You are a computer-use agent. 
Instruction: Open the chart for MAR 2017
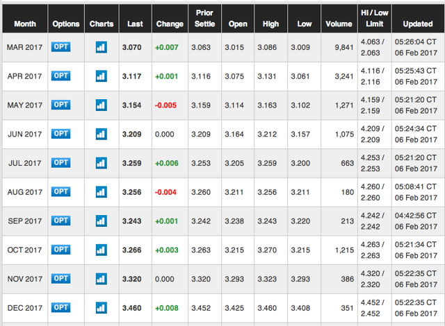(x=102, y=47)
